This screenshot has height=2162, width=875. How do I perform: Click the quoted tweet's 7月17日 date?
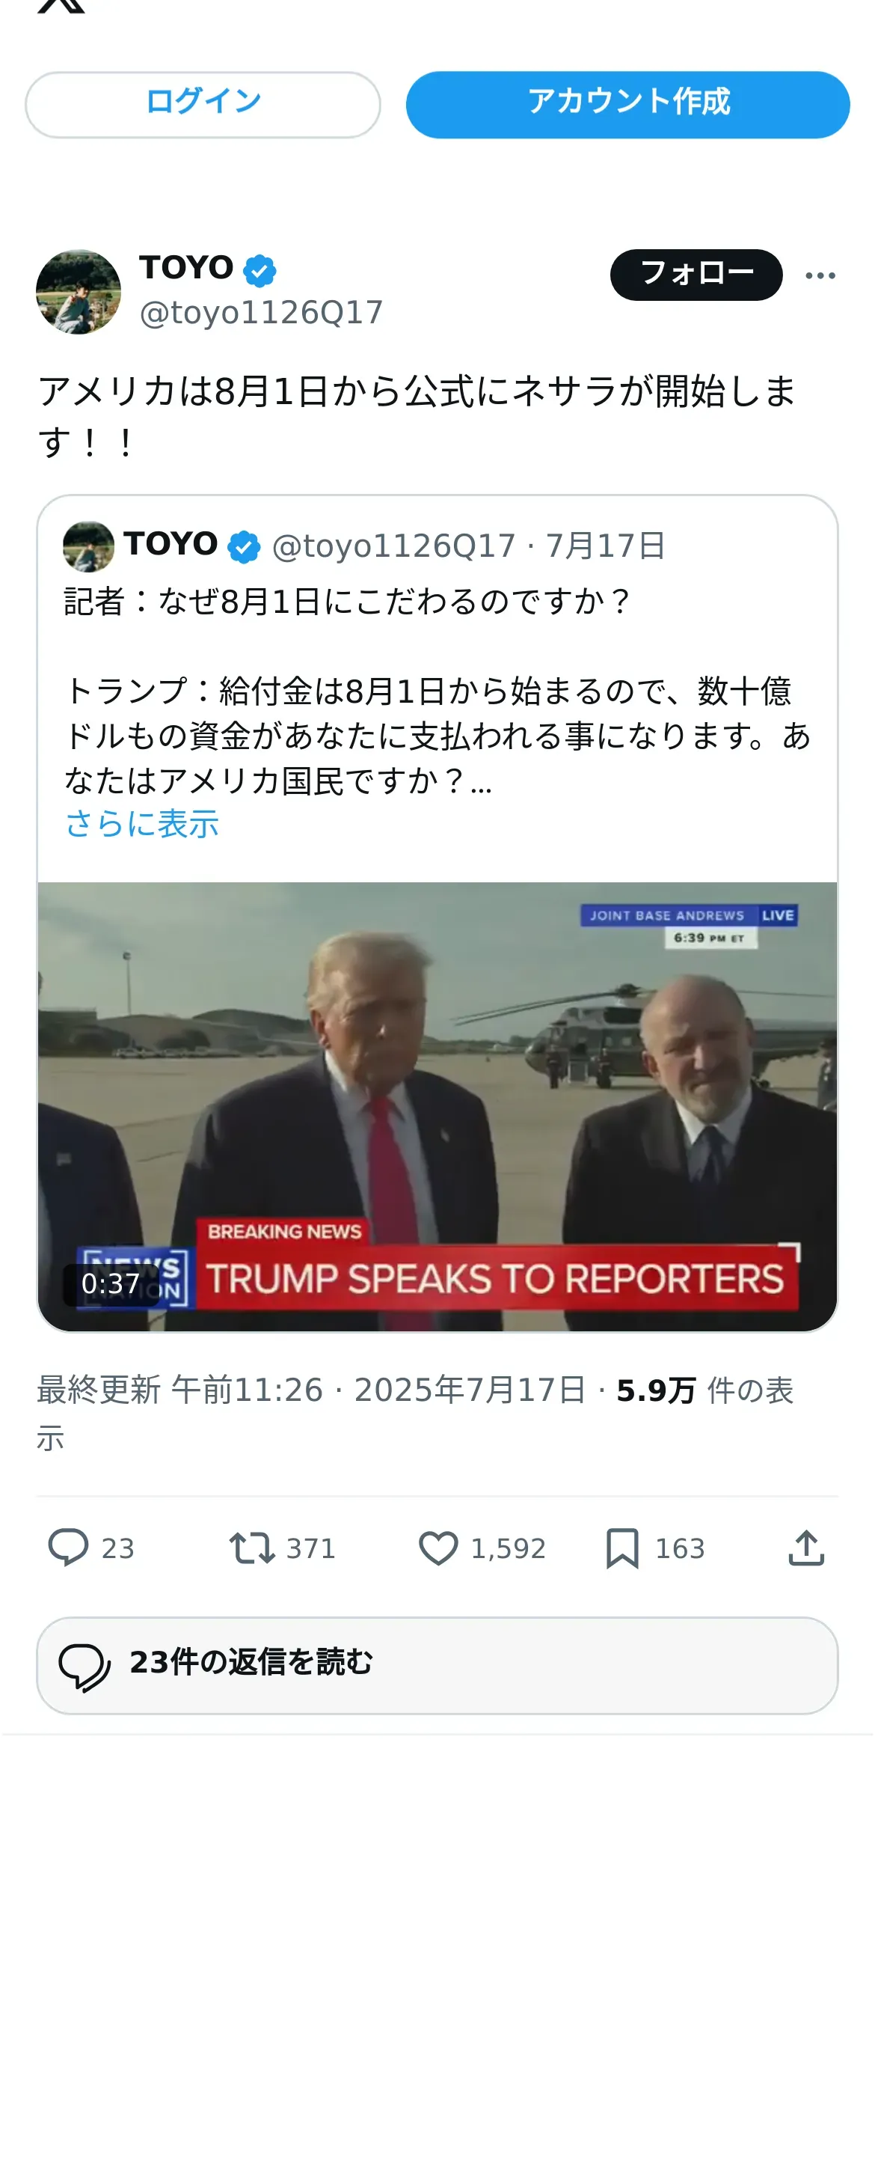(606, 546)
